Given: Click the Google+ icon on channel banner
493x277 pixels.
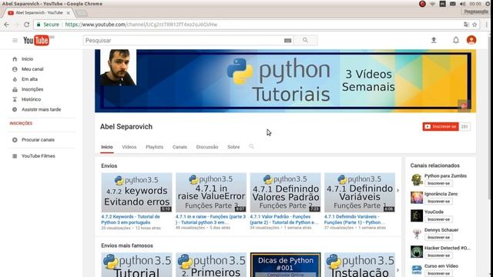Looking at the screenshot, I should (x=464, y=106).
